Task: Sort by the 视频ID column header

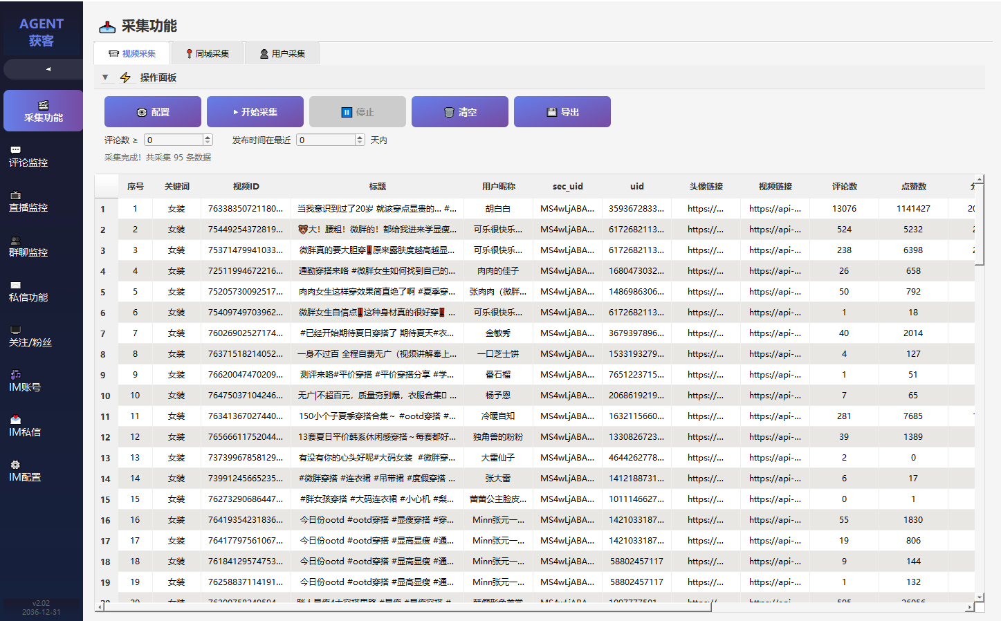Action: [x=246, y=187]
